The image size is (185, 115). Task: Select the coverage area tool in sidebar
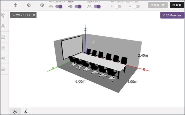[3, 47]
